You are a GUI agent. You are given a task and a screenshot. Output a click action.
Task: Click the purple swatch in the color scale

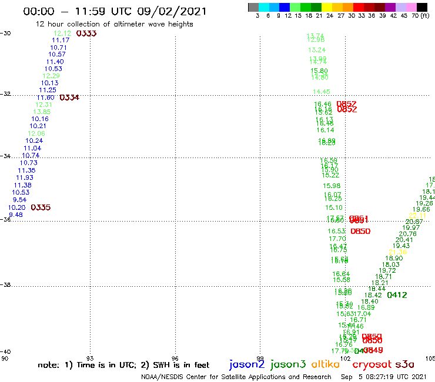click(390, 7)
